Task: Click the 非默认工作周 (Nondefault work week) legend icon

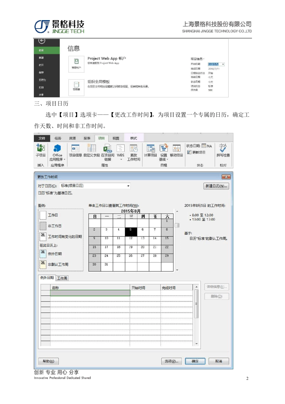Action: coord(43,264)
